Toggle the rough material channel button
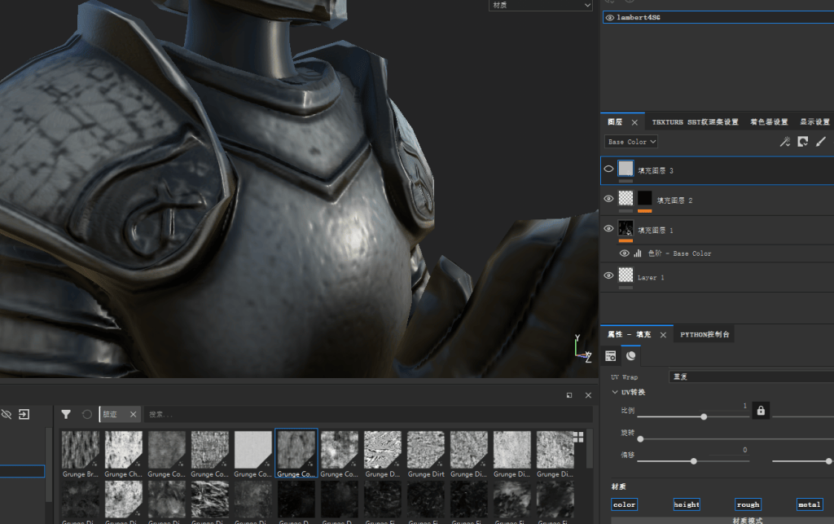The height and width of the screenshot is (524, 834). (x=748, y=504)
